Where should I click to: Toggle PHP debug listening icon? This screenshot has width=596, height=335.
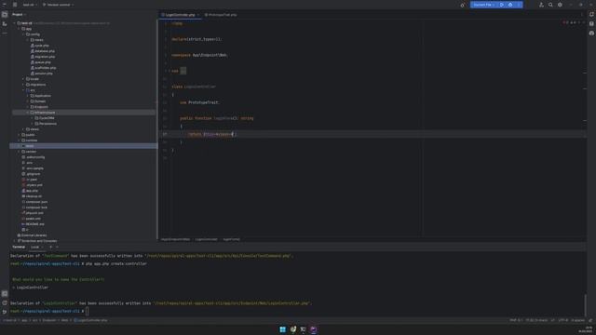463,5
